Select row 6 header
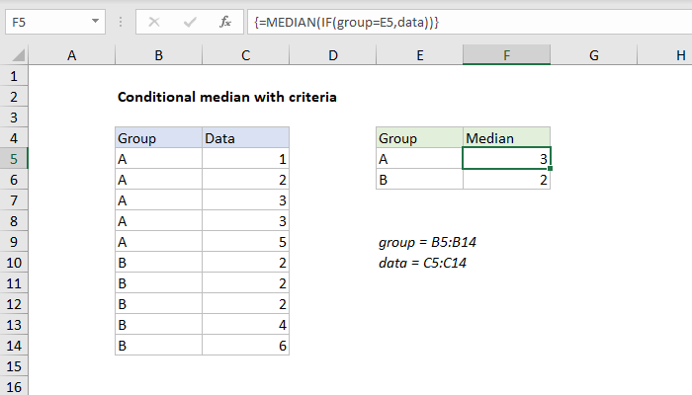Image resolution: width=692 pixels, height=395 pixels. (x=14, y=180)
